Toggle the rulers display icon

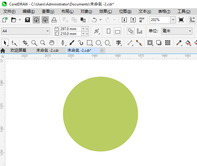tap(192, 20)
